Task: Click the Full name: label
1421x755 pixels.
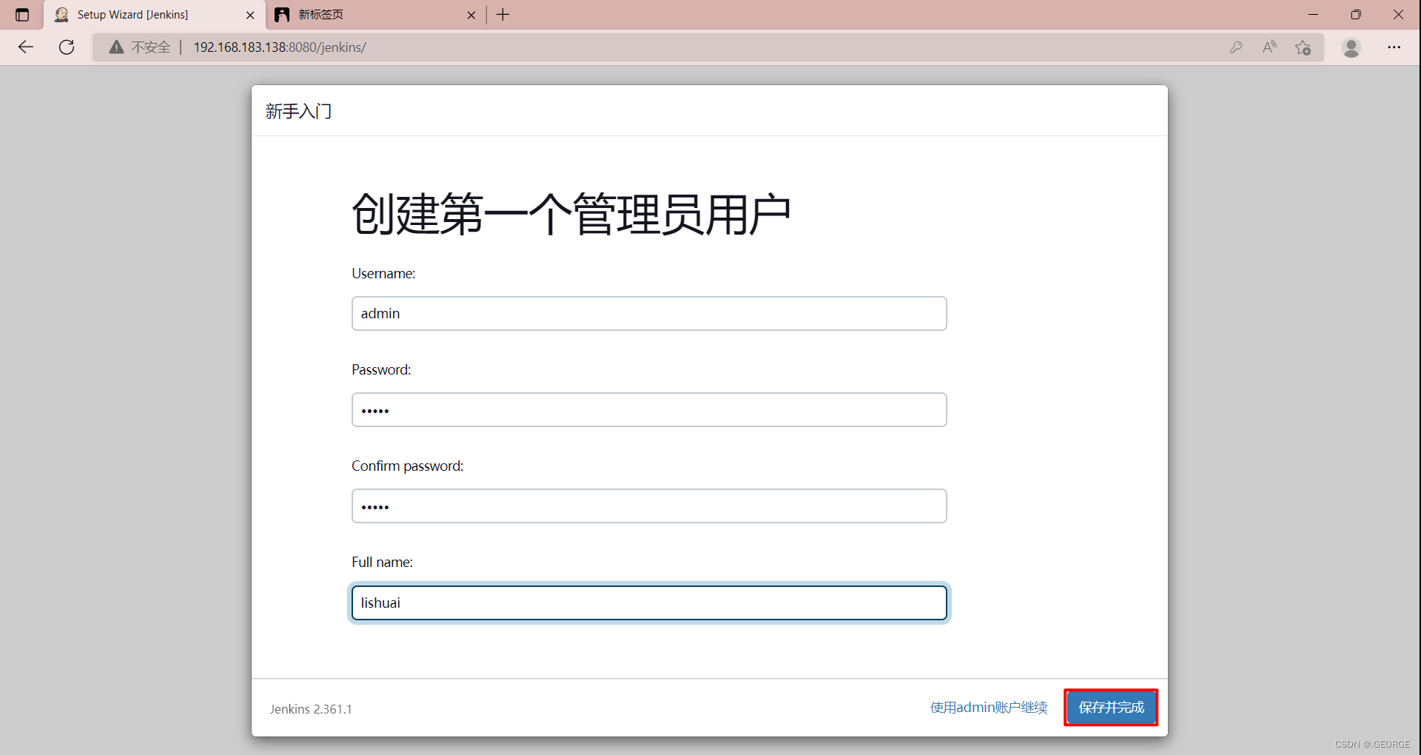Action: [382, 563]
